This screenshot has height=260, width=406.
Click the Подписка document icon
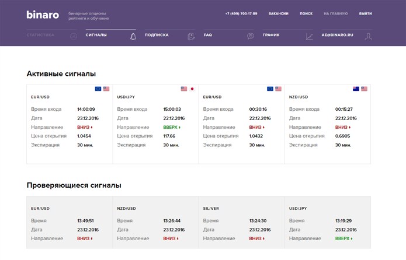coord(191,37)
